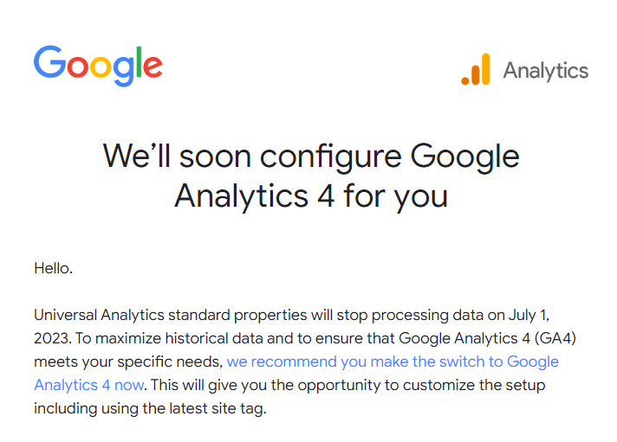Click the green letter l in the Google logo
617x442 pixels.
coord(137,62)
